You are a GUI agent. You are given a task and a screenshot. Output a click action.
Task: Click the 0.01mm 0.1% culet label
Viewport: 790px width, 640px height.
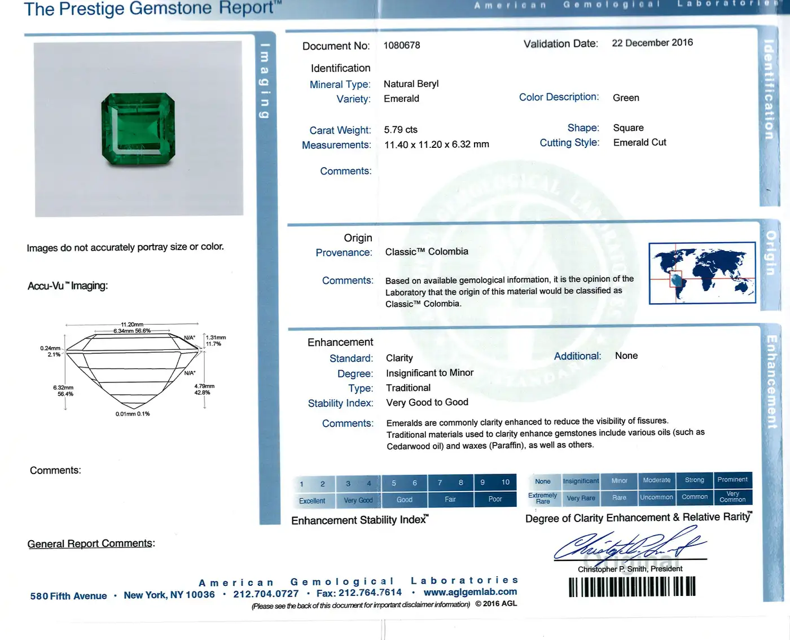click(133, 414)
